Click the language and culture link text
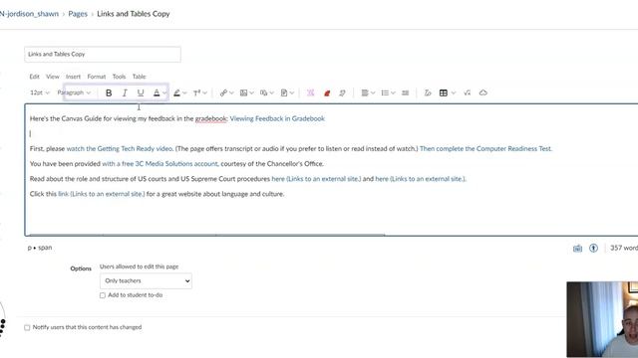 coord(102,194)
